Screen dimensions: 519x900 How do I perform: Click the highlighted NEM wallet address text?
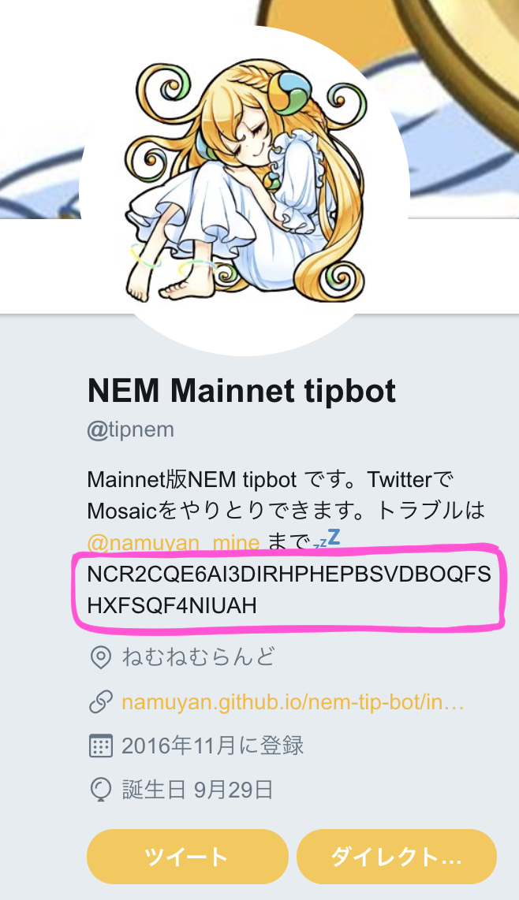[289, 589]
